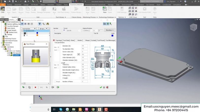Click the New icon in Technology Database
Screen dimensions: 200x112
[x=105, y=9]
